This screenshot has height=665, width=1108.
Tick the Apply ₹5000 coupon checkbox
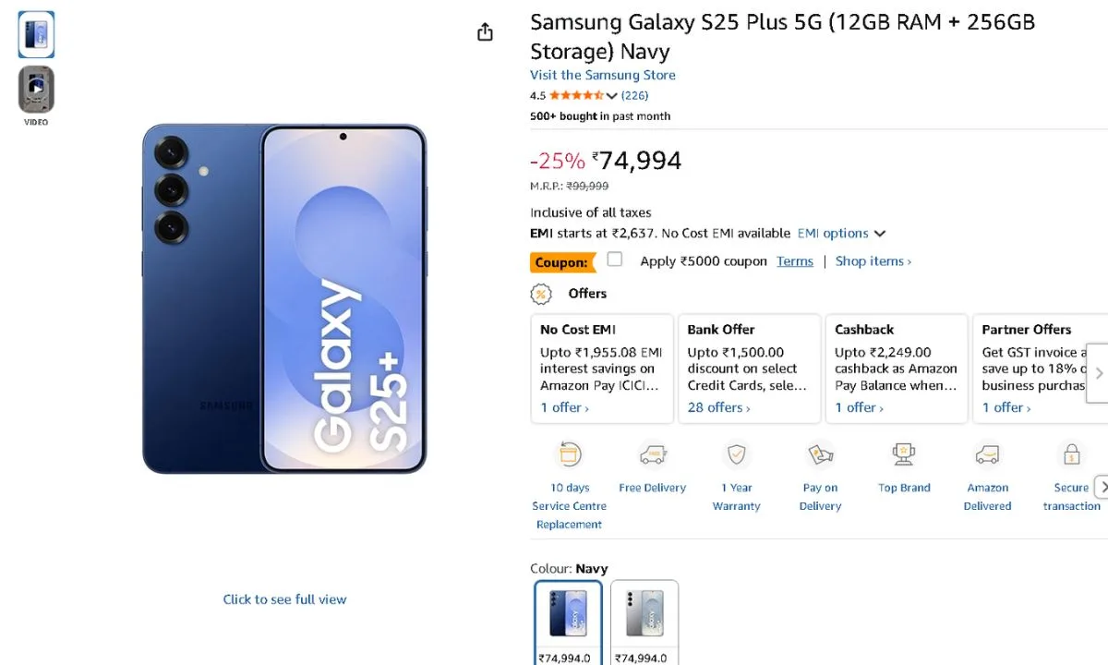point(615,260)
